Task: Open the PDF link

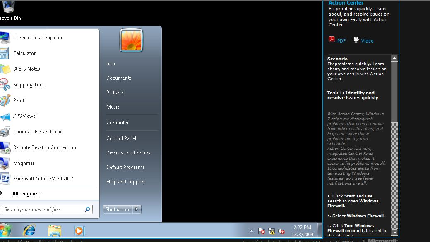Action: pyautogui.click(x=341, y=41)
